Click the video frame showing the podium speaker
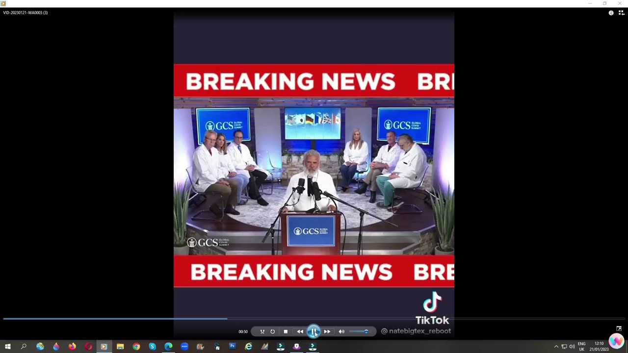 [x=314, y=176]
